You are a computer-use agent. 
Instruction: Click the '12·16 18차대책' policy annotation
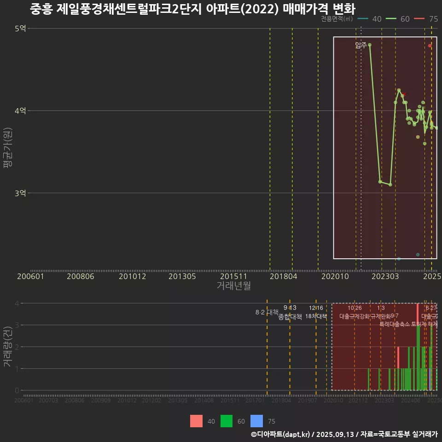click(x=316, y=312)
